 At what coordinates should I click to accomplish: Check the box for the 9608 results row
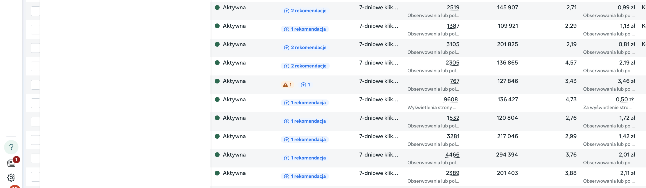[x=35, y=103]
